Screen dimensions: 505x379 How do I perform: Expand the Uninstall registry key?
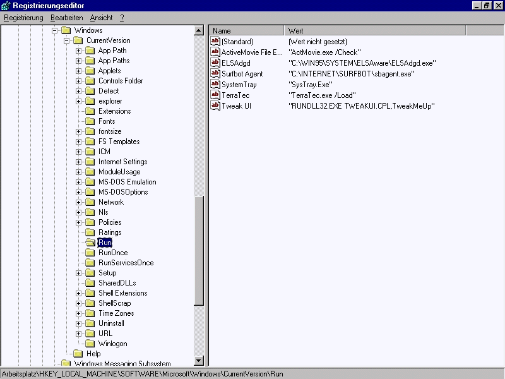pyautogui.click(x=79, y=323)
